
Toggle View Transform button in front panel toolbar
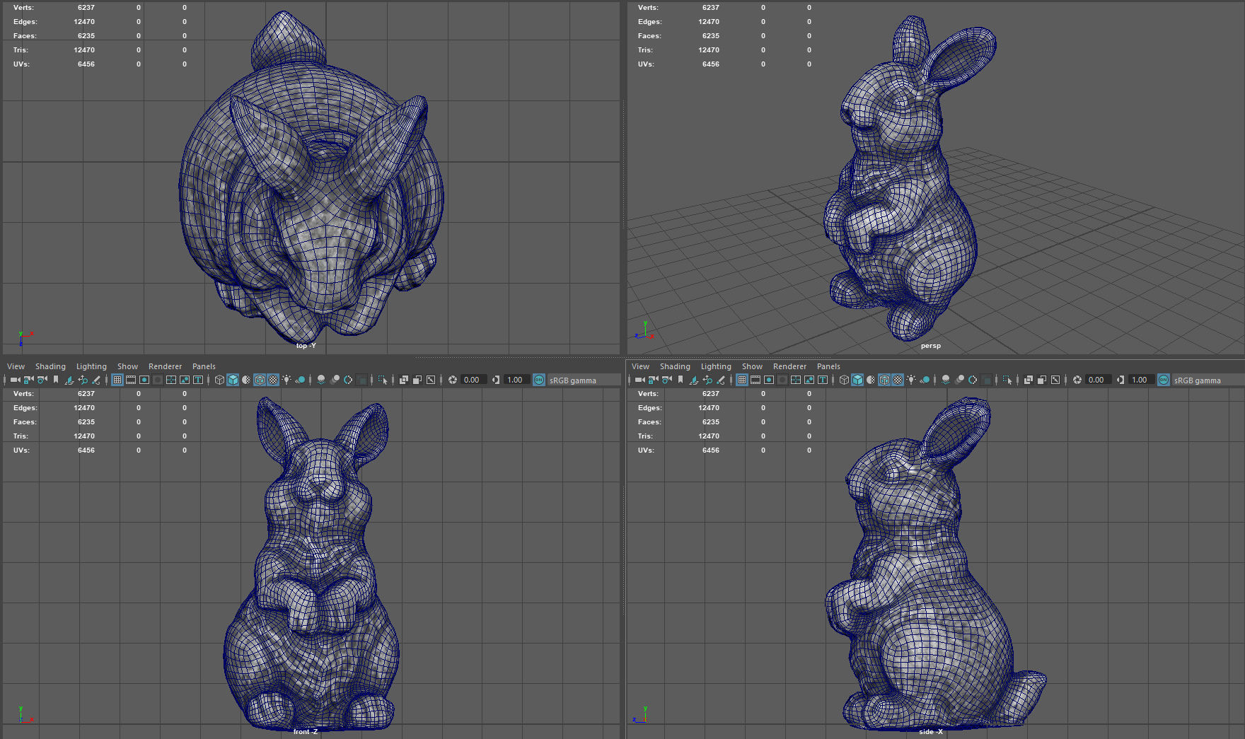pyautogui.click(x=539, y=380)
